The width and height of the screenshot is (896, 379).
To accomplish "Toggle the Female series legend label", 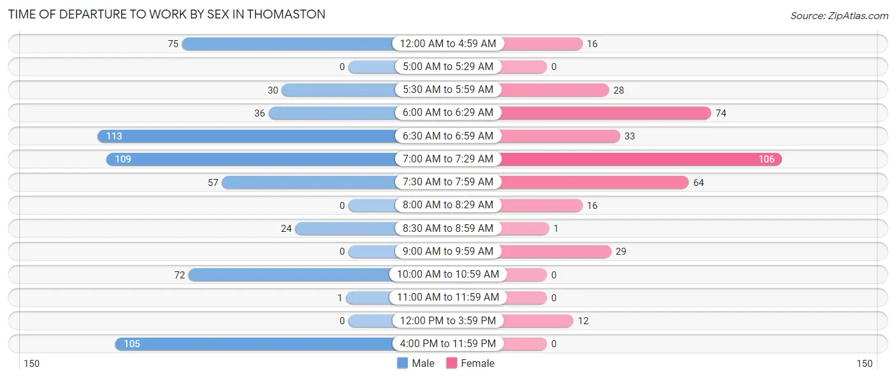I will [477, 363].
